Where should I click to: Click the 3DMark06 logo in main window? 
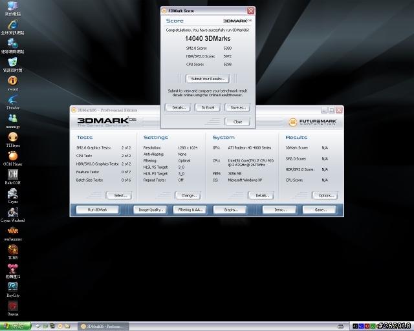[x=107, y=122]
